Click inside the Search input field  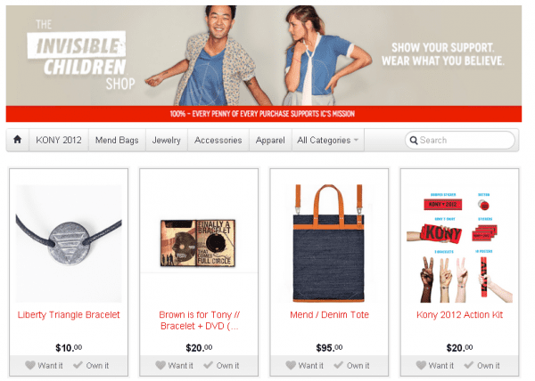(460, 141)
